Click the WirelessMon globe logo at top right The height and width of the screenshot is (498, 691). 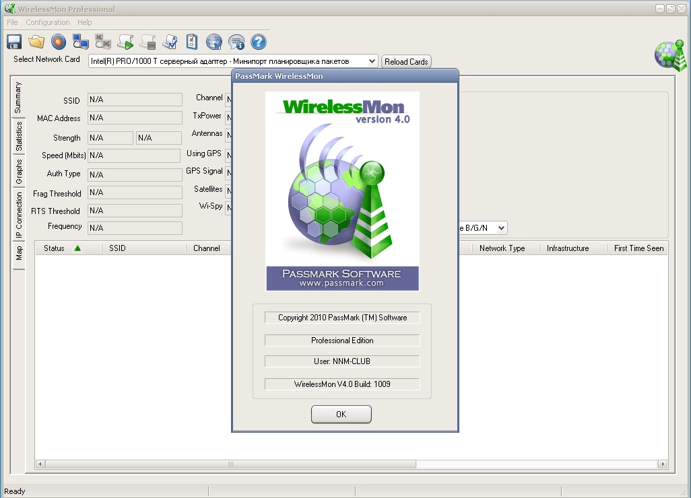point(670,56)
